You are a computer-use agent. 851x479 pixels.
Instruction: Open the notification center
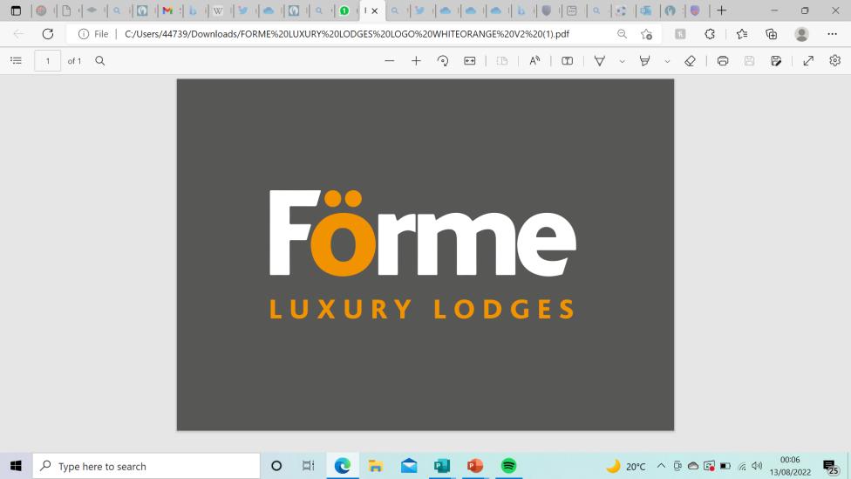point(830,466)
